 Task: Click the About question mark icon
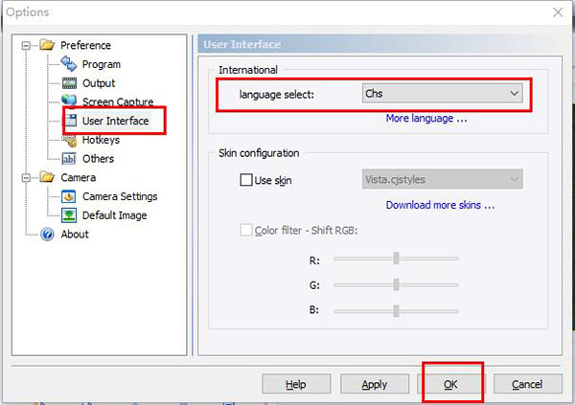click(x=47, y=235)
